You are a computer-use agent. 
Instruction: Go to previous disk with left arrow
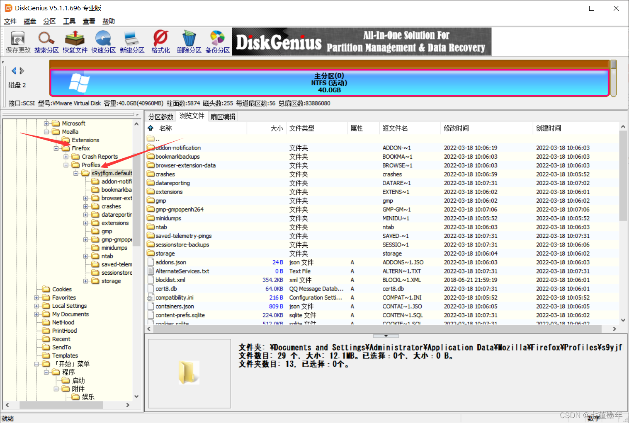[x=14, y=71]
